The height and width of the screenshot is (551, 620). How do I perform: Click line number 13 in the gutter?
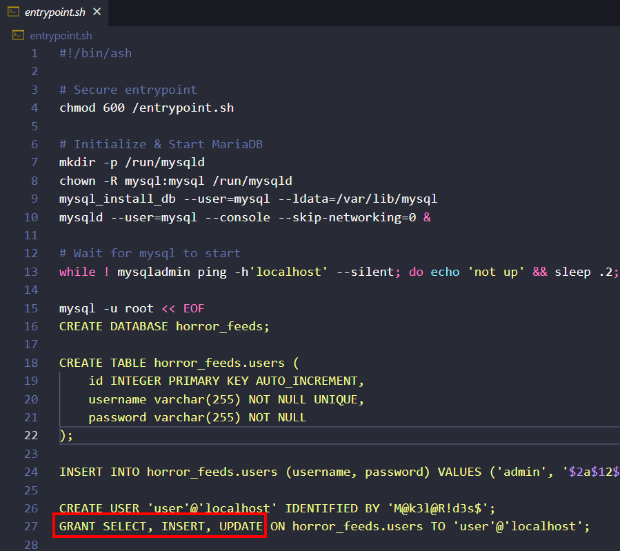pos(31,272)
